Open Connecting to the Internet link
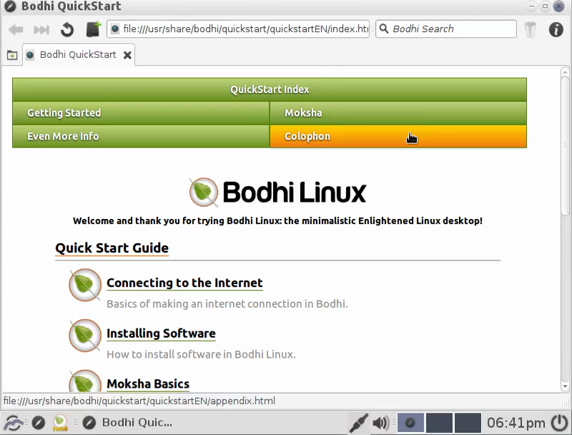This screenshot has width=572, height=435. pyautogui.click(x=184, y=283)
